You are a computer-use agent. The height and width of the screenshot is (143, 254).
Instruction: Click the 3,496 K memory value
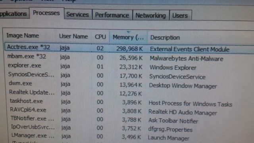tap(131, 137)
